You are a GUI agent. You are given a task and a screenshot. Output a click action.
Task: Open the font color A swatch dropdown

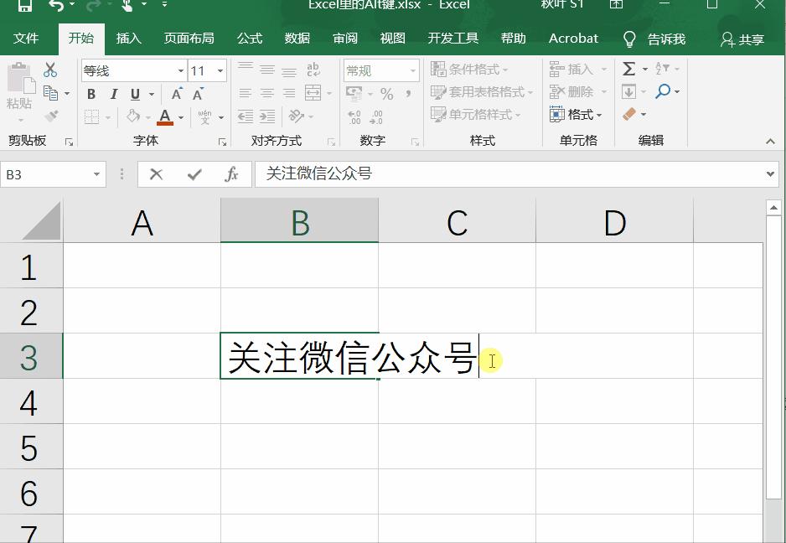point(166,116)
